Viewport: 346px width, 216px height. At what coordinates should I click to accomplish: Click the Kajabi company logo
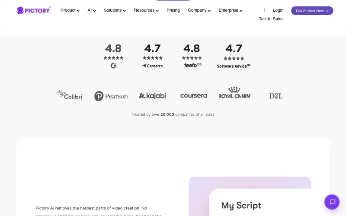coord(152,95)
